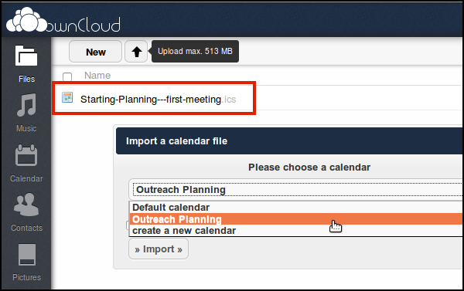Click the Import button
Image resolution: width=464 pixels, height=291 pixels.
click(x=159, y=249)
